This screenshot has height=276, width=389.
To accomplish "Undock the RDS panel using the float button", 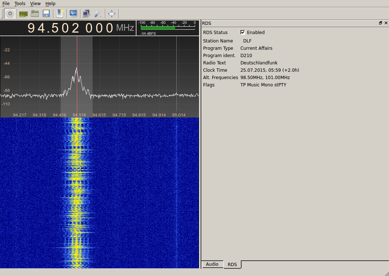I will 381,23.
